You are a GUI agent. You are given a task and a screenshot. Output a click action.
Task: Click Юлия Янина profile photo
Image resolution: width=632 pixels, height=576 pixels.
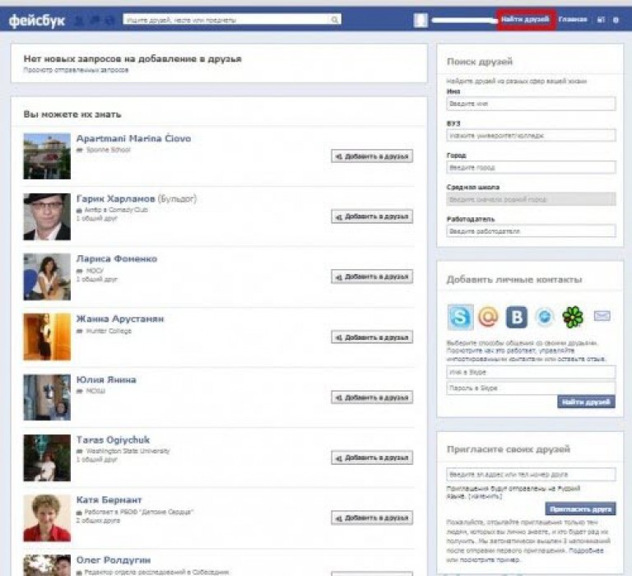pos(47,397)
